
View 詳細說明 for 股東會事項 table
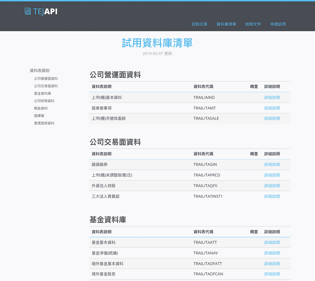tap(272, 108)
